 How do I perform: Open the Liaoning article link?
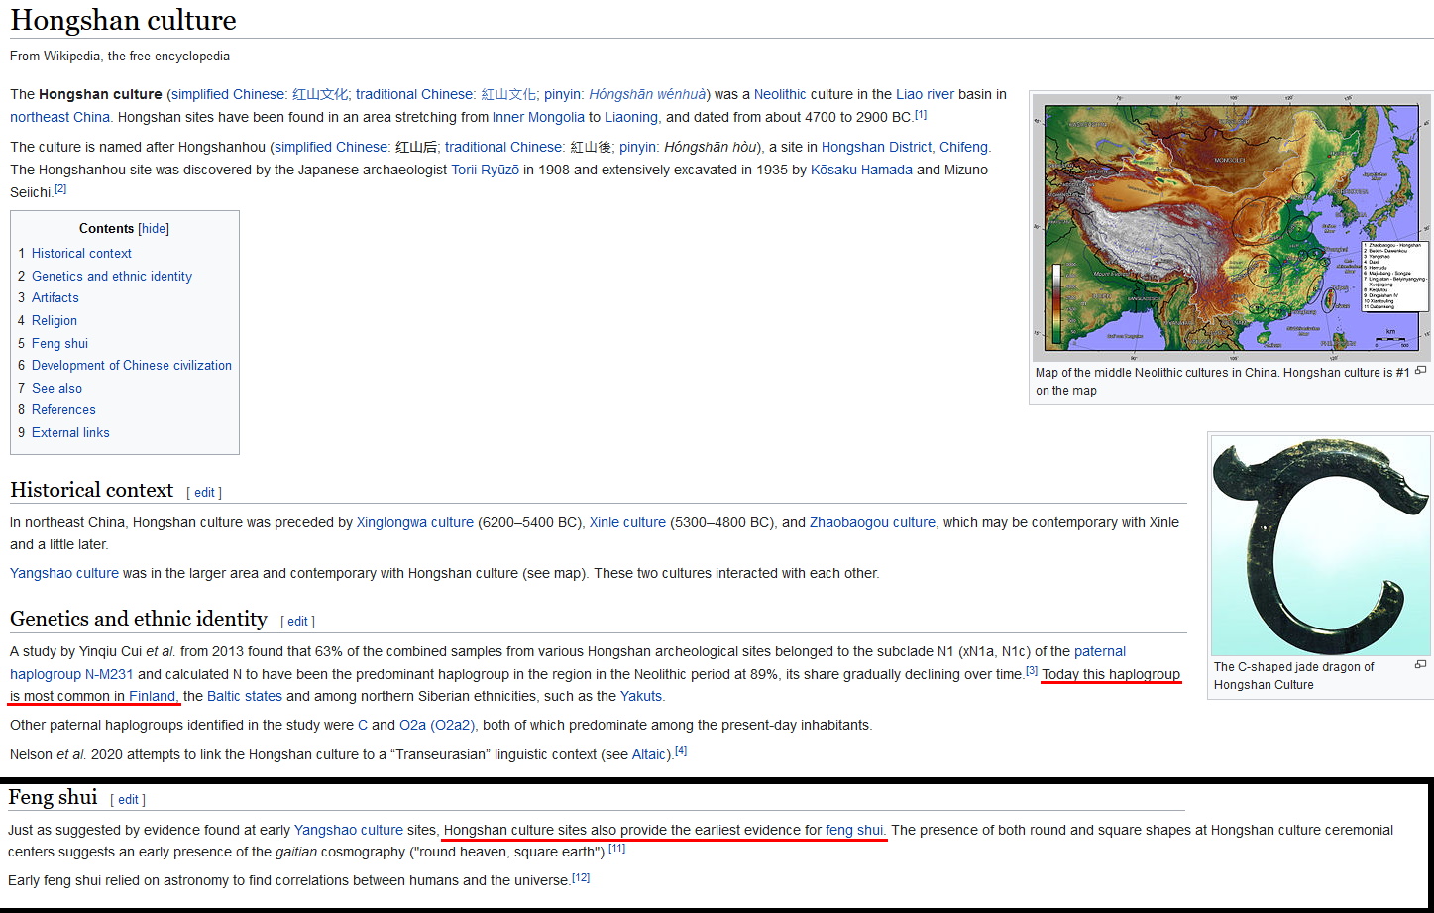(631, 118)
